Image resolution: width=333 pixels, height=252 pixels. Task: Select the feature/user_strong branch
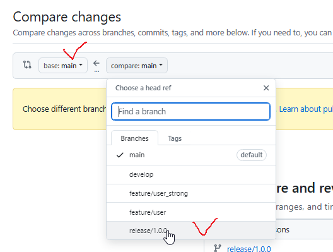(191, 193)
